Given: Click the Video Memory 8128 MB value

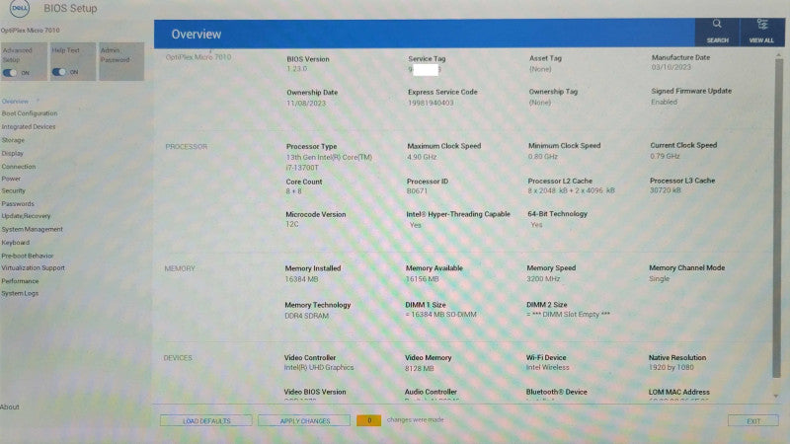Looking at the screenshot, I should [419, 368].
